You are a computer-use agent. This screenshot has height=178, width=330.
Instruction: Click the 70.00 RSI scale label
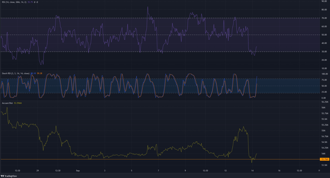(324, 18)
